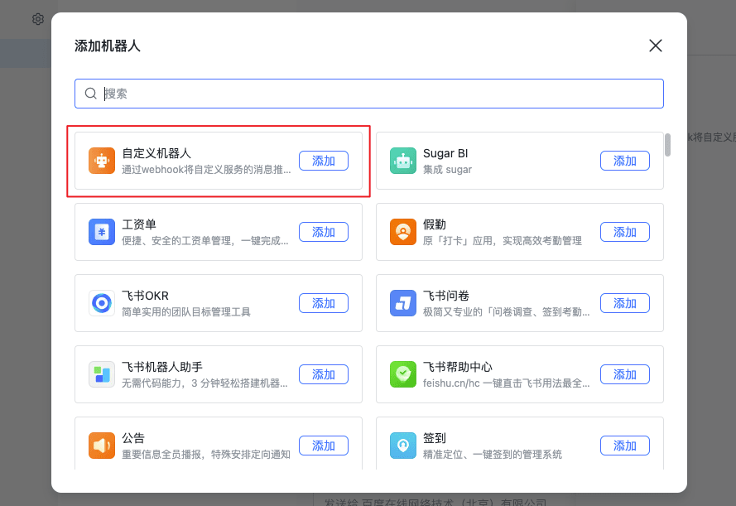Open the settings gear behind the dialog
The height and width of the screenshot is (506, 736).
coord(38,19)
